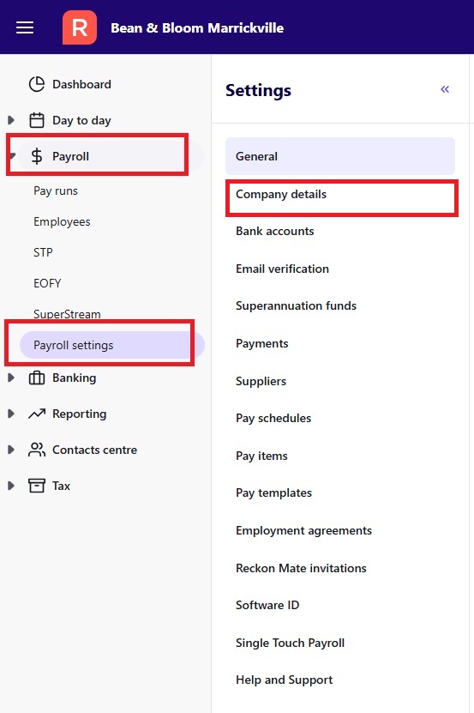
Task: Click the Tax menu label
Action: [62, 486]
